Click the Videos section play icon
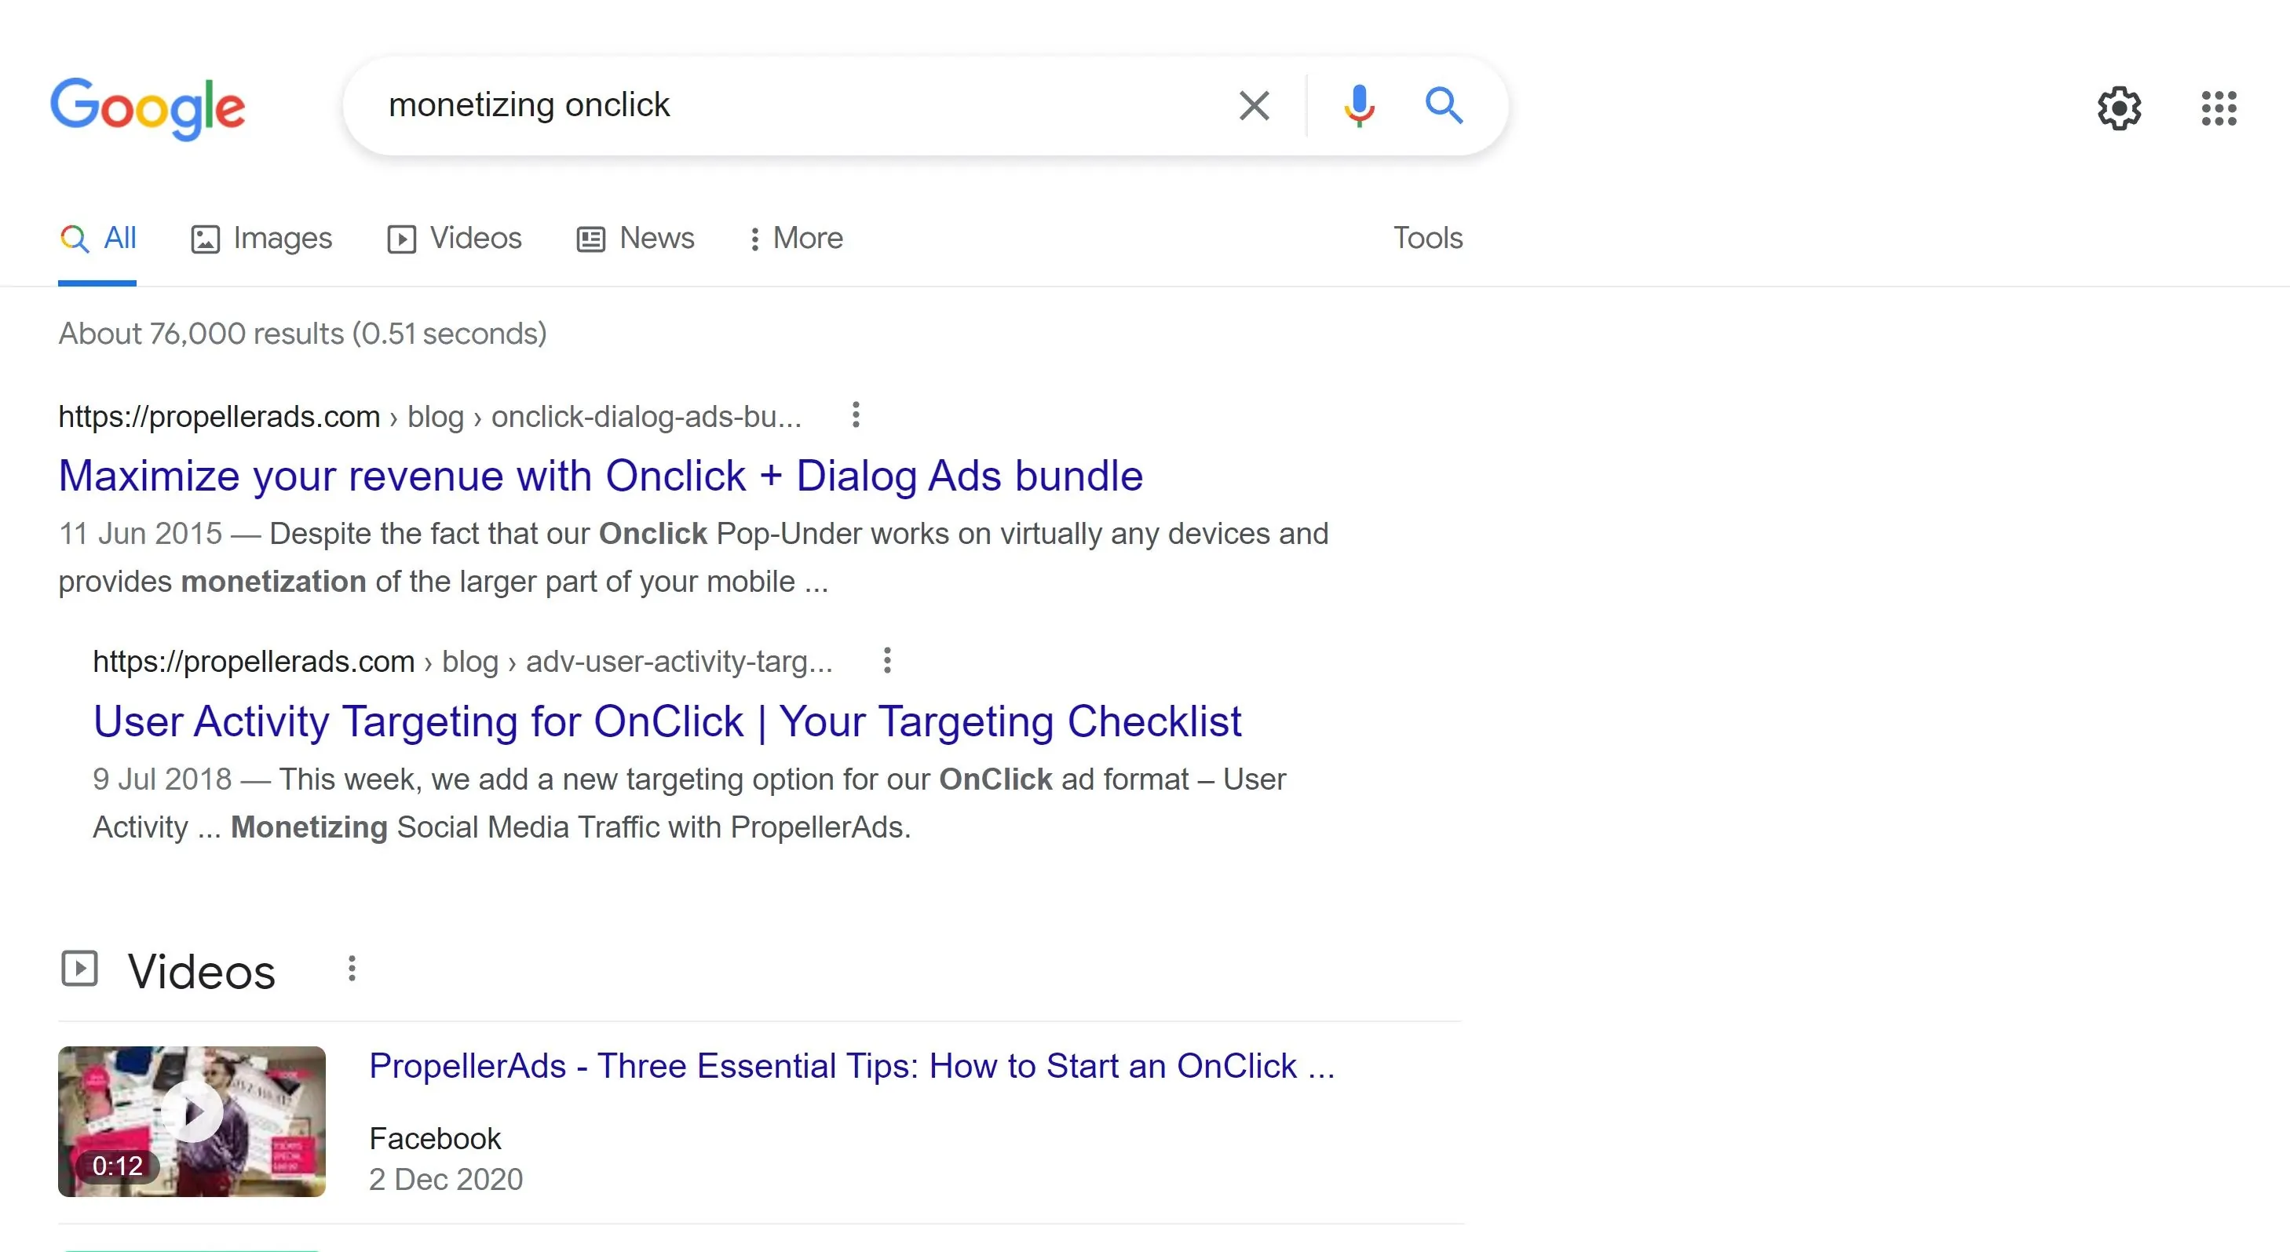Image resolution: width=2290 pixels, height=1252 pixels. coord(79,969)
